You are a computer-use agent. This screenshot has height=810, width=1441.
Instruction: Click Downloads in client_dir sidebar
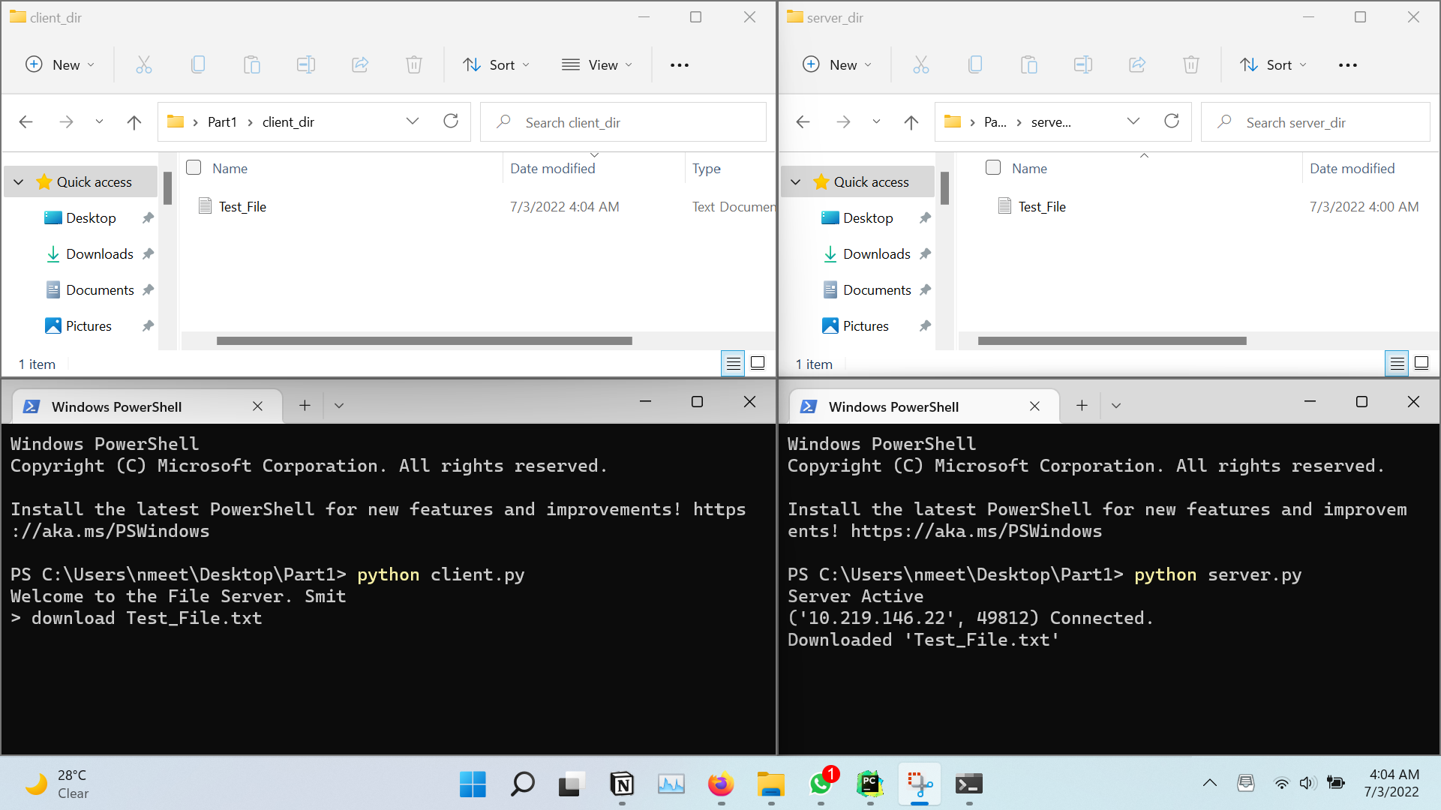pos(99,254)
